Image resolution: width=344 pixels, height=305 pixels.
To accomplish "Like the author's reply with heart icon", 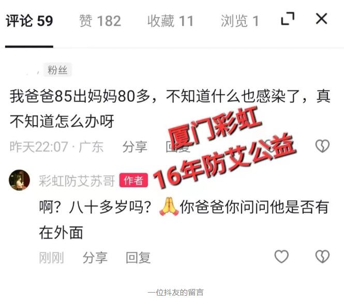I will click(x=281, y=256).
